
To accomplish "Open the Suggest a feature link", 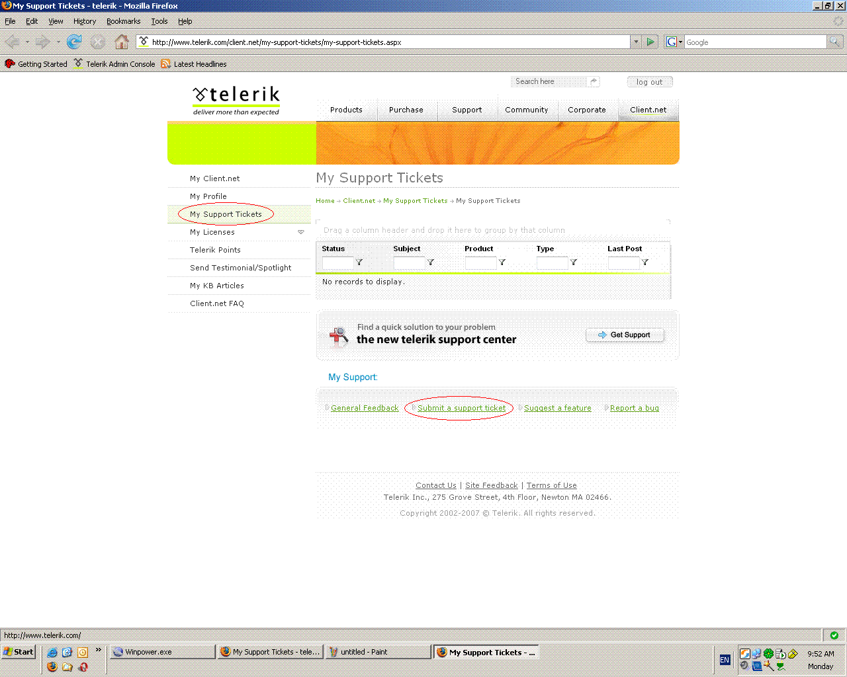I will tap(558, 408).
